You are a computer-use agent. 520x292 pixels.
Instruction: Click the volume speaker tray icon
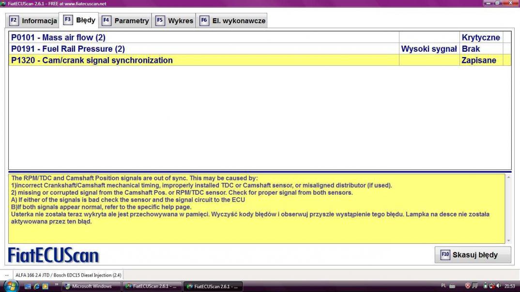pos(498,286)
